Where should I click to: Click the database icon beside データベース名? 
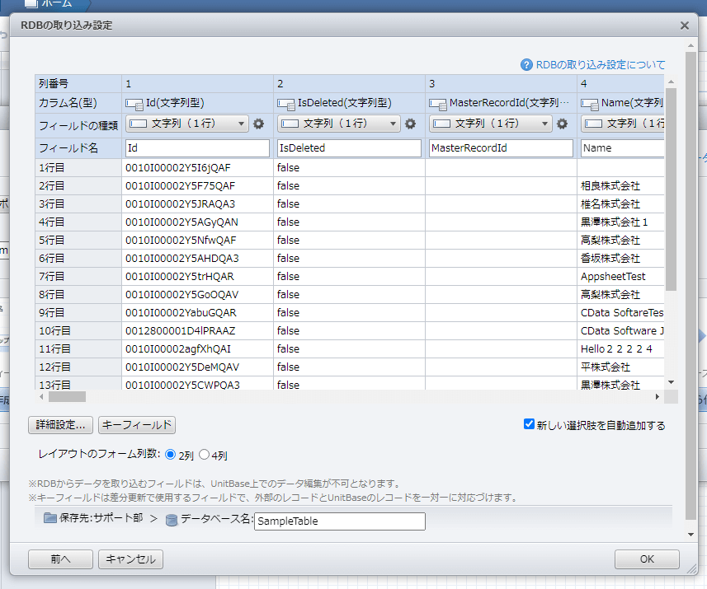(x=172, y=521)
